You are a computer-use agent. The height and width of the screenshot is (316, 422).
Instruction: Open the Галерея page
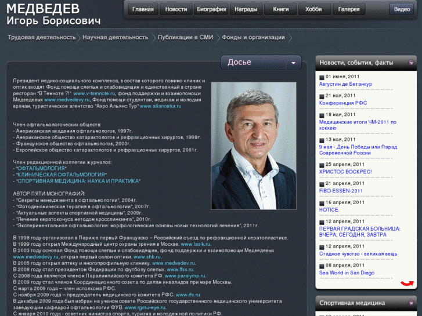[349, 9]
